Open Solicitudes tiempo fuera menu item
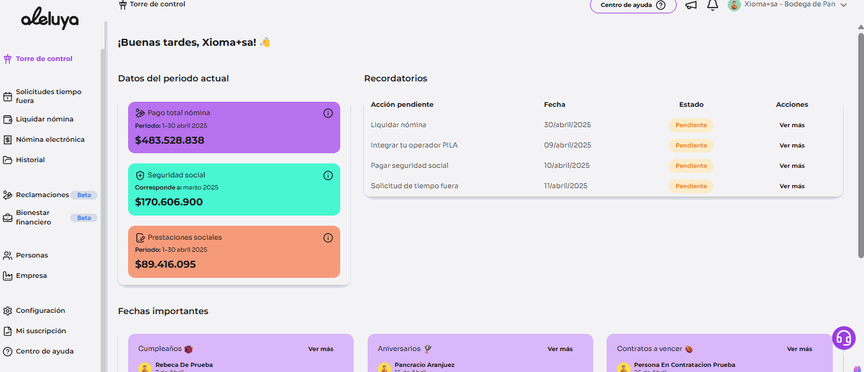 point(49,96)
